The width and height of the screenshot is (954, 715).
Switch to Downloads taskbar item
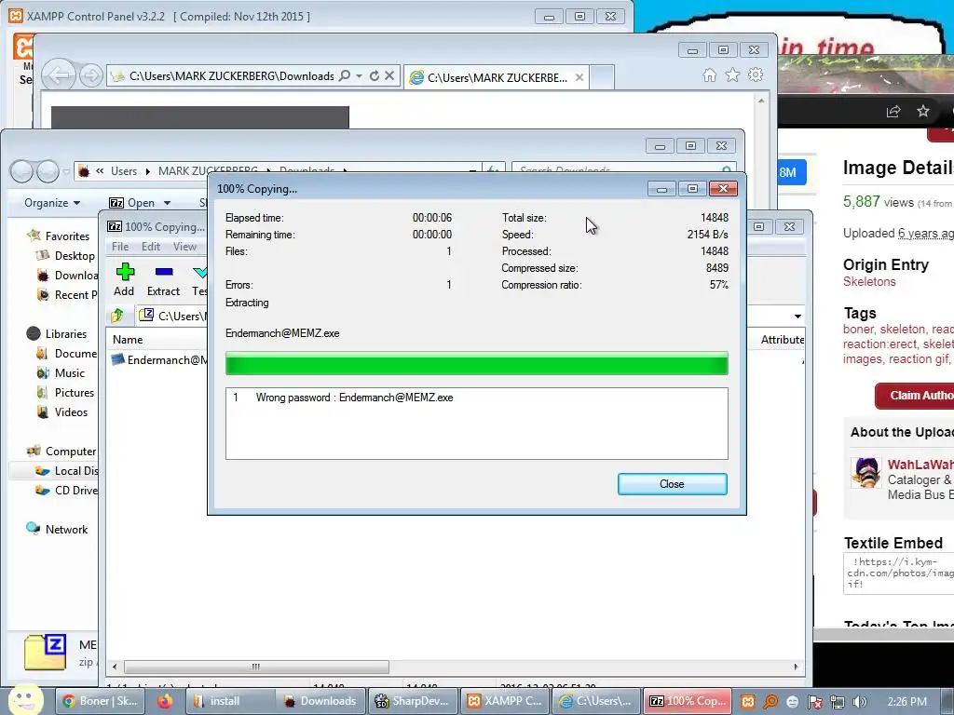[320, 701]
